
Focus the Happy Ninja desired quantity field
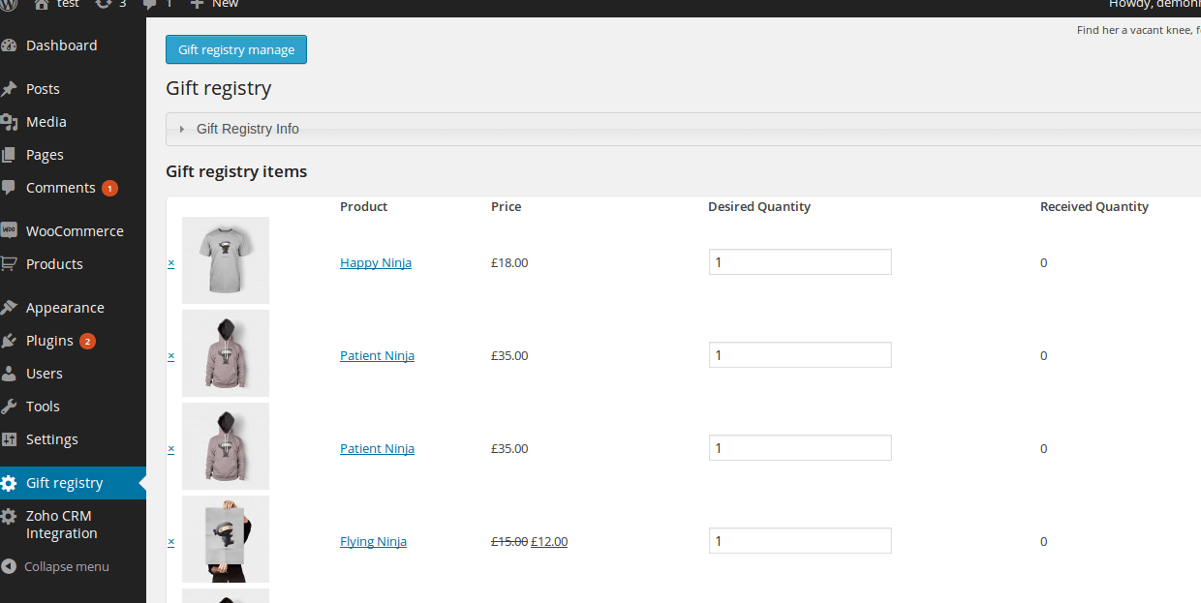pyautogui.click(x=800, y=262)
